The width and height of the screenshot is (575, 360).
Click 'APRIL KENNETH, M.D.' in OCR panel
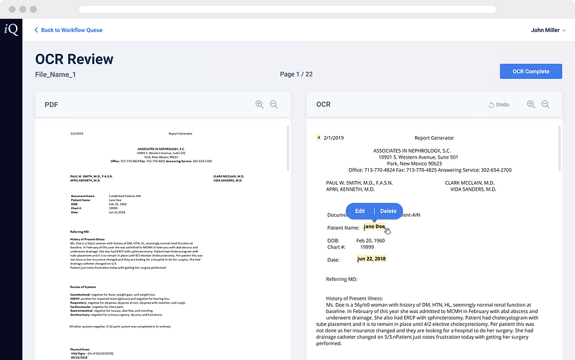click(350, 189)
